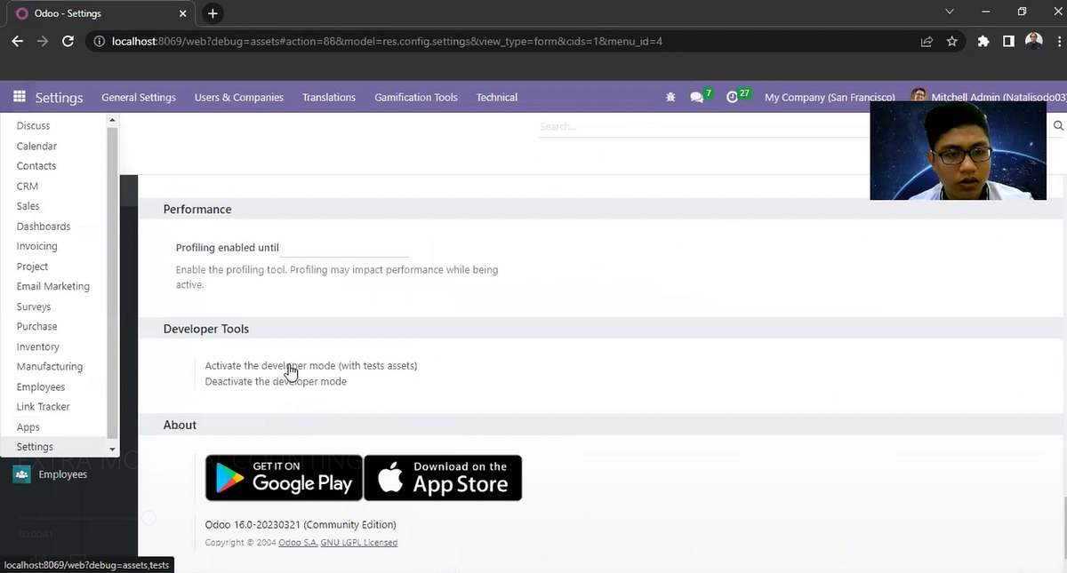
Task: Open the Discuss messages icon showing 7
Action: 699,96
